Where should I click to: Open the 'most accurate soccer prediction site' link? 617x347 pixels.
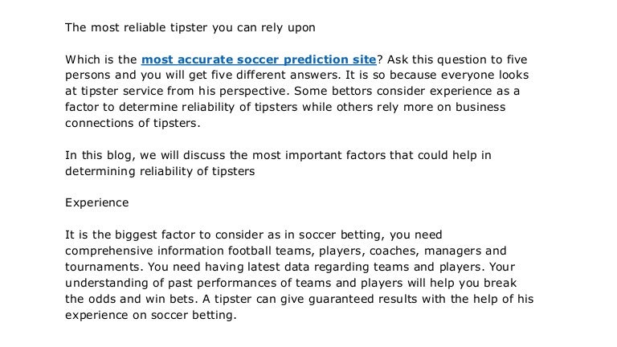[258, 59]
